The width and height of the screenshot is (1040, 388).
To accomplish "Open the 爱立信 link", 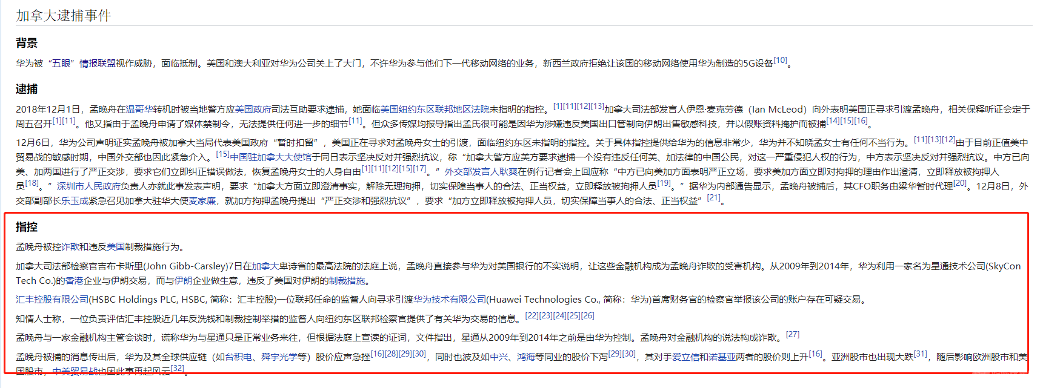I will point(685,357).
